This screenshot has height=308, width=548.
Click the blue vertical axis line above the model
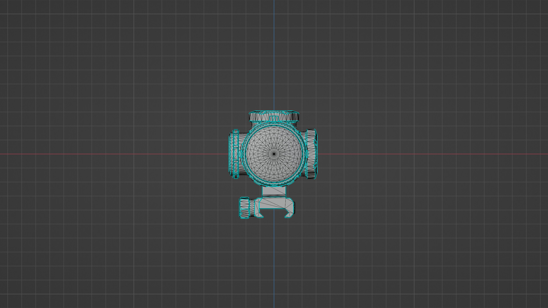tap(274, 57)
